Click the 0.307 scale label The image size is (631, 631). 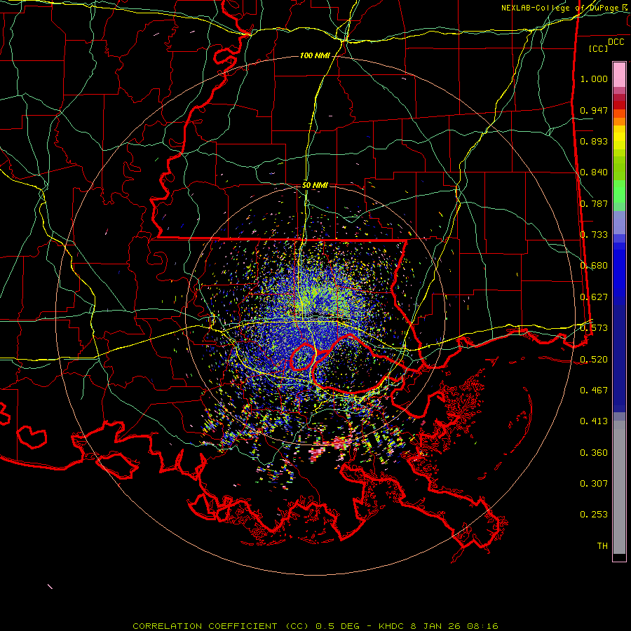coord(594,484)
